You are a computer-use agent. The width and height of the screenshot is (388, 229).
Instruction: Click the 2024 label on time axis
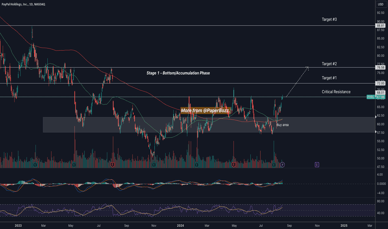(x=180, y=226)
